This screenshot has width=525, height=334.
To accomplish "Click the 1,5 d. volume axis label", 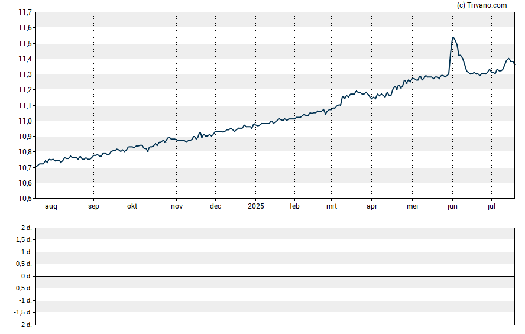I will pos(24,239).
